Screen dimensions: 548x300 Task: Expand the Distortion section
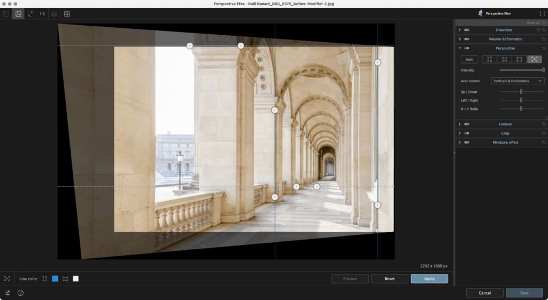point(460,30)
